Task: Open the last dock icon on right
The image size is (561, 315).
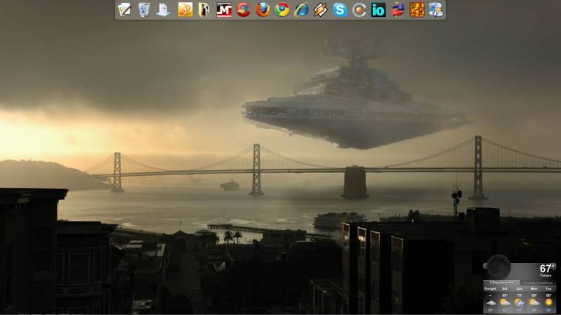Action: point(436,10)
